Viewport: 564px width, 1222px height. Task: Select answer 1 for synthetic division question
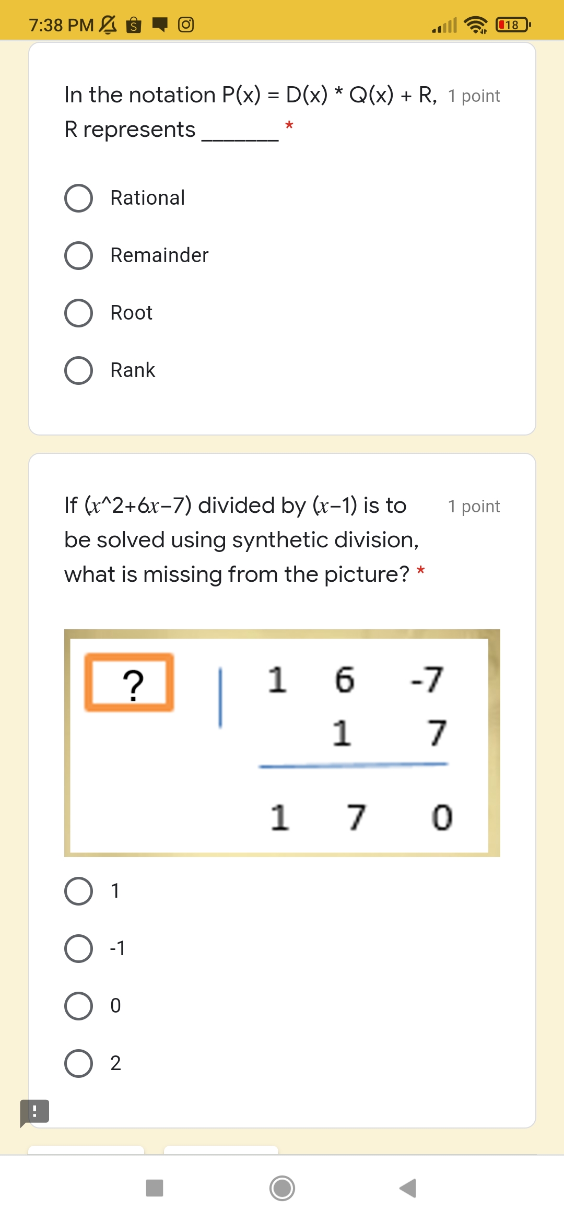[78, 891]
